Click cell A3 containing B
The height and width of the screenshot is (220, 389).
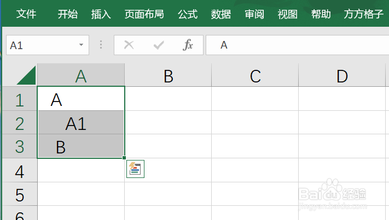click(x=81, y=148)
